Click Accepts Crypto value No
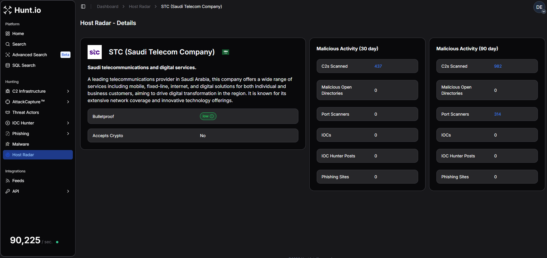The width and height of the screenshot is (547, 258). [203, 136]
